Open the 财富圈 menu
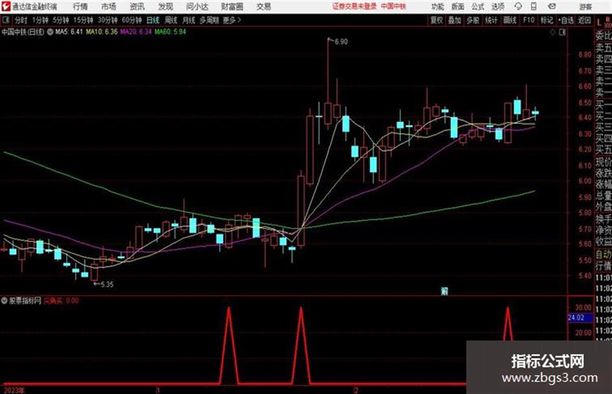This screenshot has height=394, width=612. 232,6
